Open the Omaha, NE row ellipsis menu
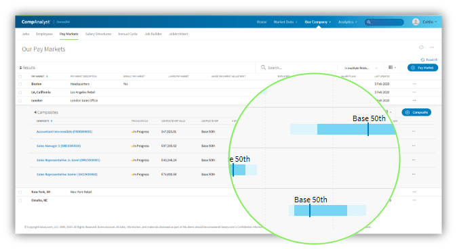457x249 pixels. click(x=414, y=200)
